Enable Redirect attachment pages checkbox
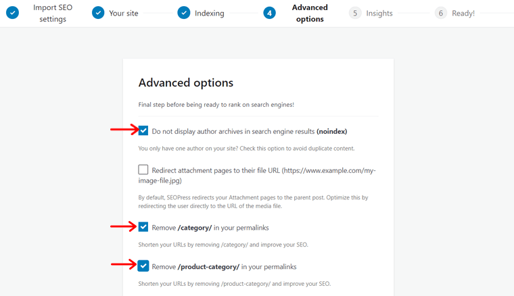The height and width of the screenshot is (296, 514). [143, 170]
